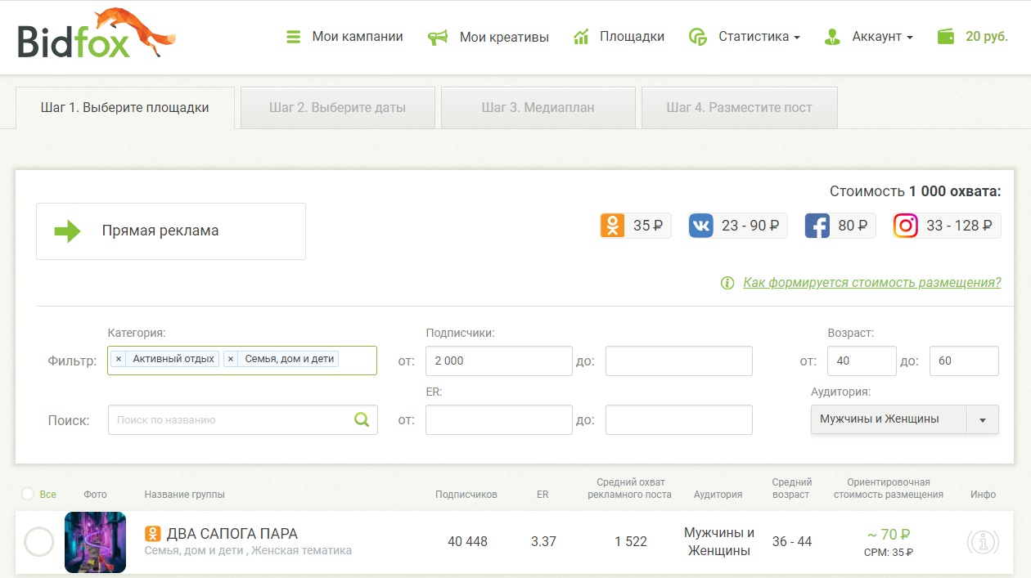Click the Facebook icon showing 80 ₽

[x=817, y=226]
